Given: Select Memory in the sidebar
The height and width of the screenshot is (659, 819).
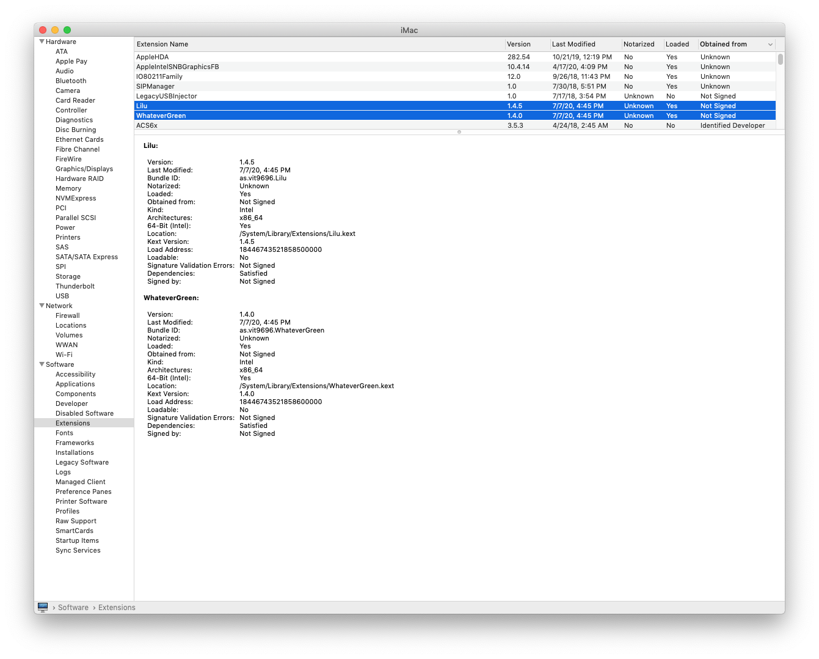Looking at the screenshot, I should (x=68, y=188).
